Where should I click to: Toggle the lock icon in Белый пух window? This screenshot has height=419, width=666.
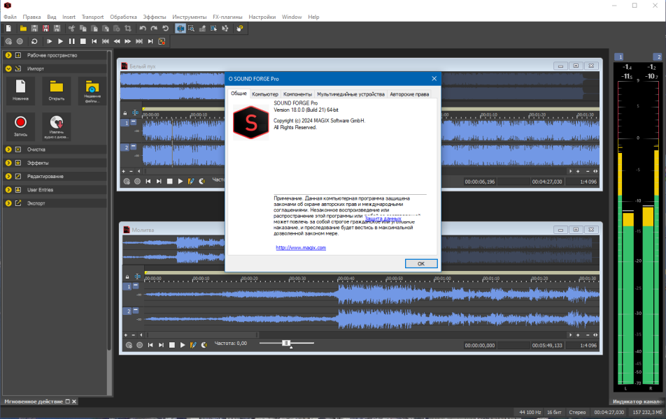point(125,113)
